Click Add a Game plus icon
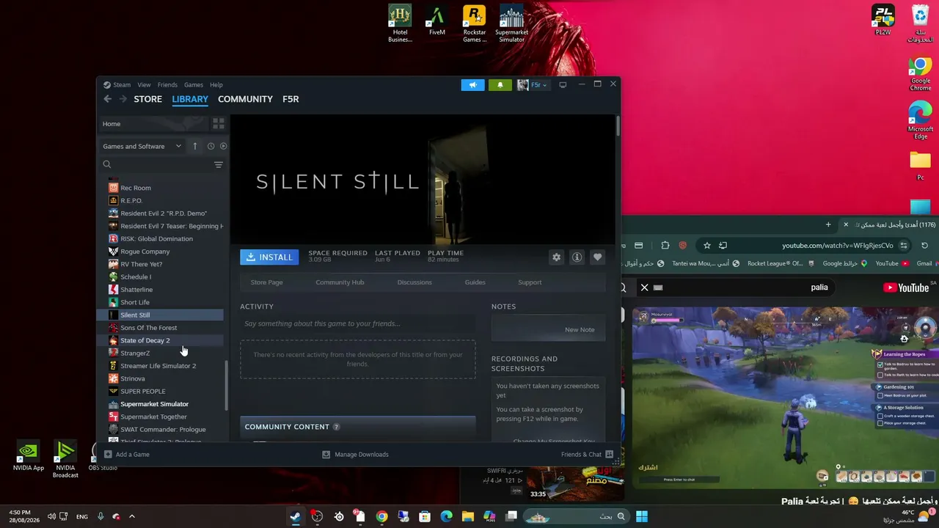939x528 pixels. (108, 454)
